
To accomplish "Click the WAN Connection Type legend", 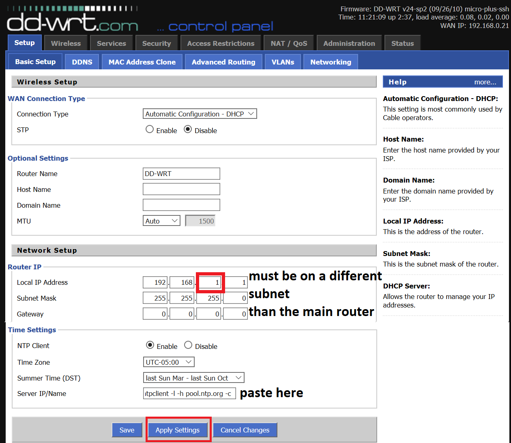I will click(46, 99).
